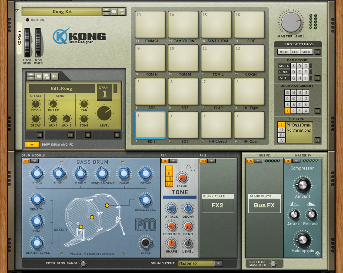Click the Pitch Bend wheel

(27, 43)
